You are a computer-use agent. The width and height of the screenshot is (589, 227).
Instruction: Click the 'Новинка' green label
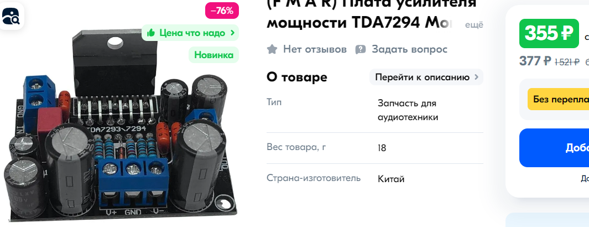tap(213, 55)
